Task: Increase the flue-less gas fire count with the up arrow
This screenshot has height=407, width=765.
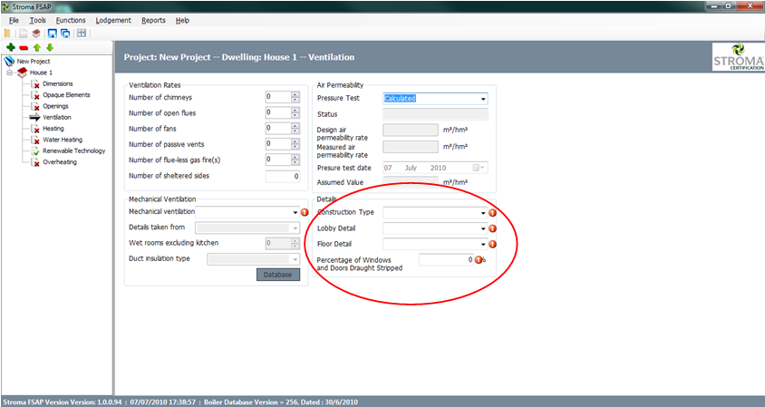Action: [x=295, y=157]
